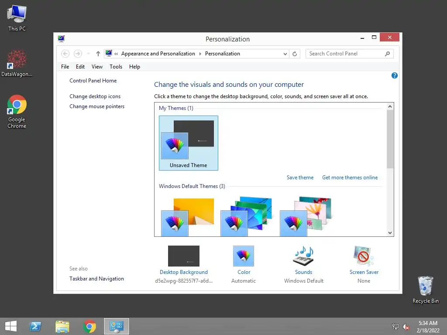Screen dimensions: 447x335
Task: Launch PowerShell from the taskbar
Action: (35, 326)
